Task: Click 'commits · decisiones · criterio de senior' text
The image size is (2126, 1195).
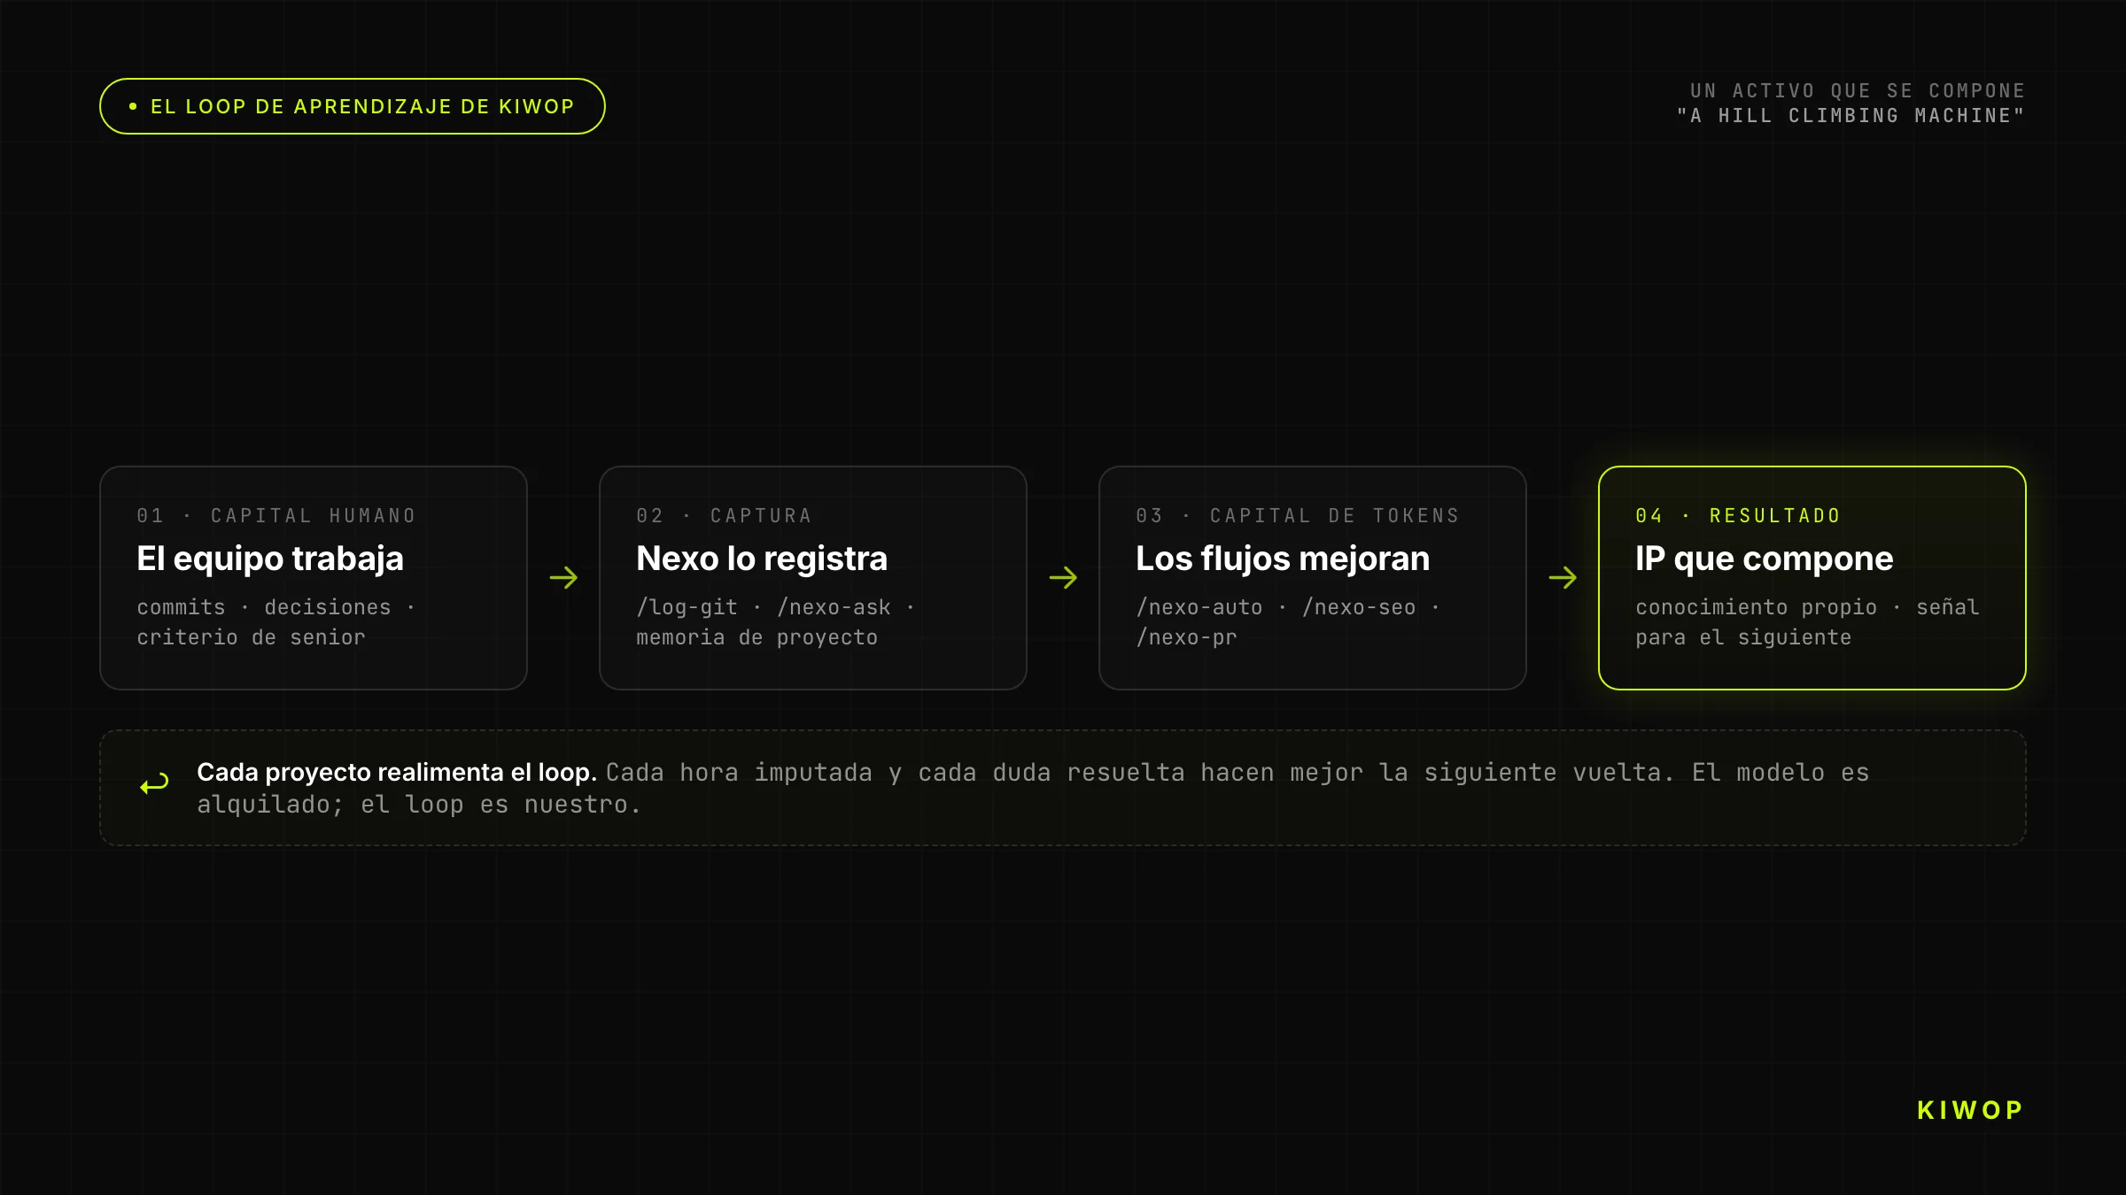Action: (x=275, y=622)
